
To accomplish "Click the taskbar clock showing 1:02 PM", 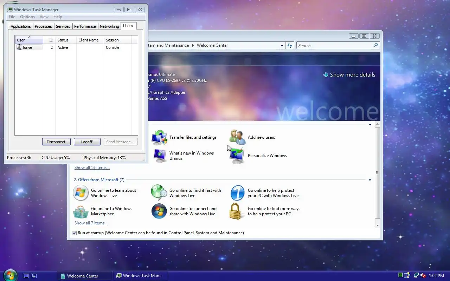I will pos(437,276).
